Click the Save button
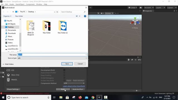The width and height of the screenshot is (178, 100). tap(67, 64)
